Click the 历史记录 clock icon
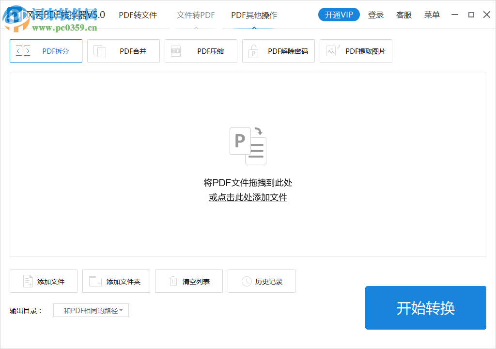This screenshot has height=349, width=496. pyautogui.click(x=245, y=281)
